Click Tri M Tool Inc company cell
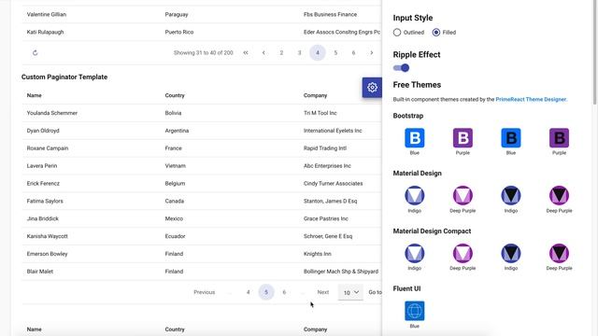This screenshot has width=598, height=336. (x=320, y=113)
